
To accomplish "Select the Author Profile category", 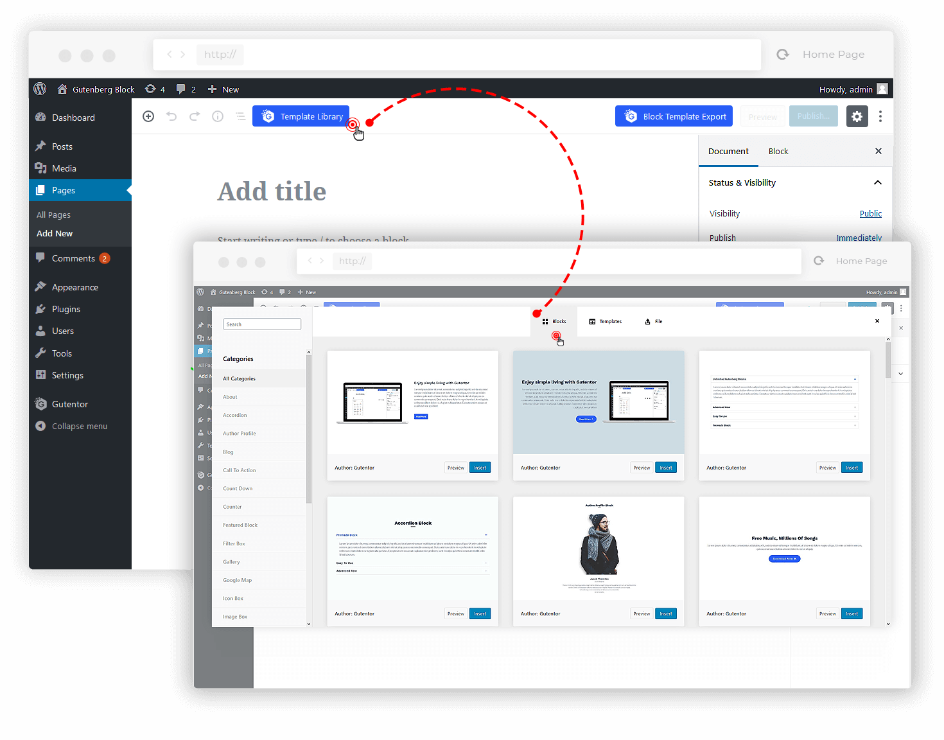I will point(259,434).
